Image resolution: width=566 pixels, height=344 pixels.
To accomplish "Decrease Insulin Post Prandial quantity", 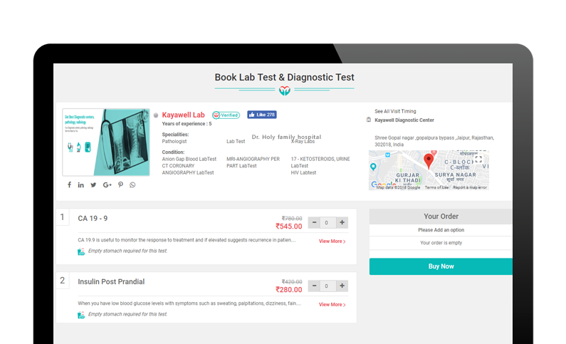I will pos(314,286).
